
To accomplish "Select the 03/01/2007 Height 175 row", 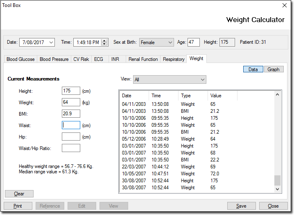I will coord(197,146).
